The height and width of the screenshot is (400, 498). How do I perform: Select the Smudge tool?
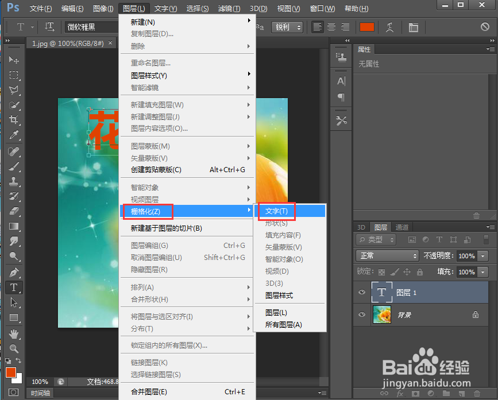[13, 241]
